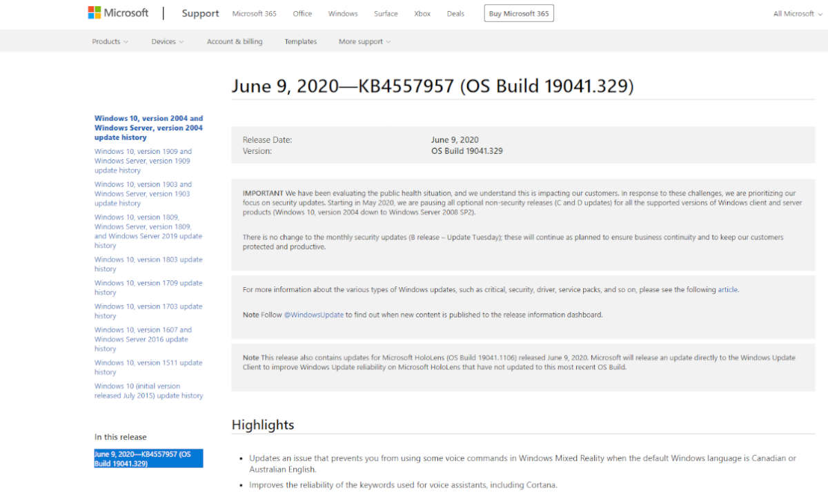Viewport: 828px width, 497px height.
Task: Go to the Office nav item
Action: 302,14
